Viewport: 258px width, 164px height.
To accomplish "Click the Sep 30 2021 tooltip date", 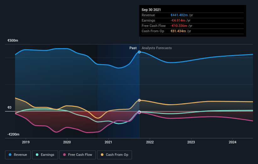I will tap(151, 10).
